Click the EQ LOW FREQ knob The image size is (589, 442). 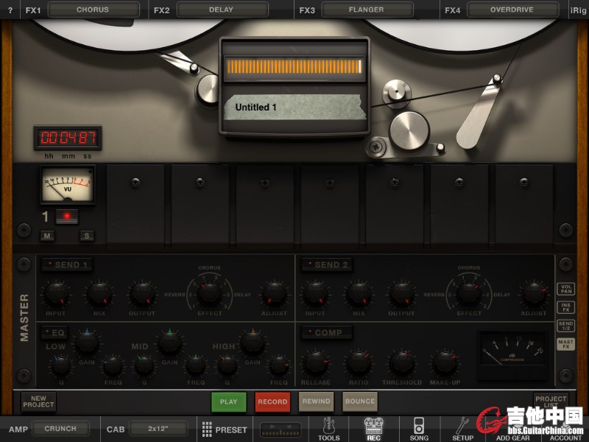pyautogui.click(x=113, y=365)
